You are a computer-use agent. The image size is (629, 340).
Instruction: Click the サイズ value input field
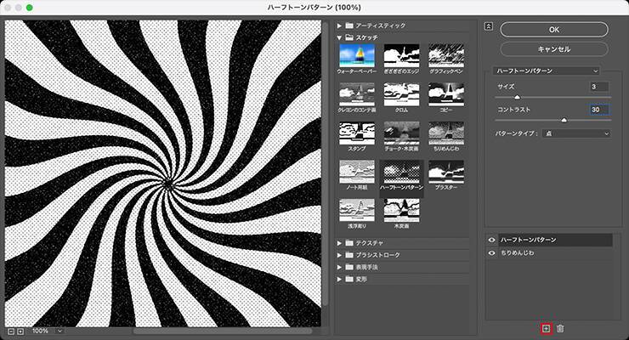[x=598, y=87]
